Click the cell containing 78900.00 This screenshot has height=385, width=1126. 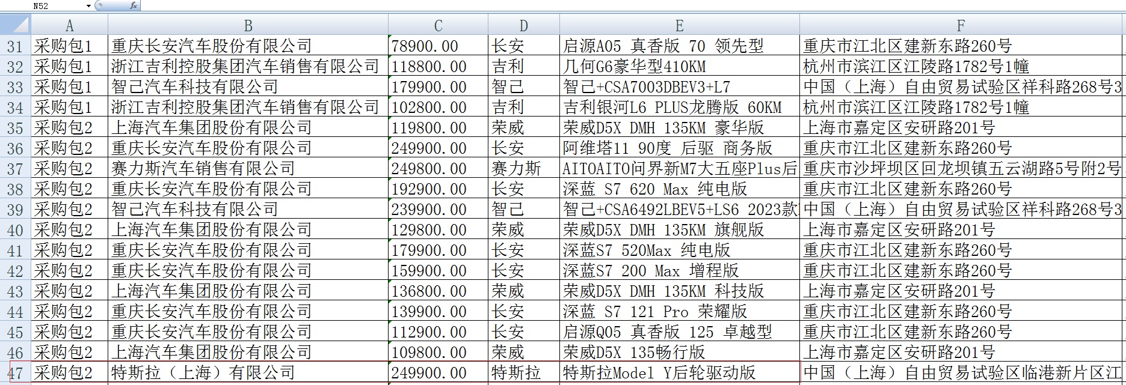tap(438, 46)
